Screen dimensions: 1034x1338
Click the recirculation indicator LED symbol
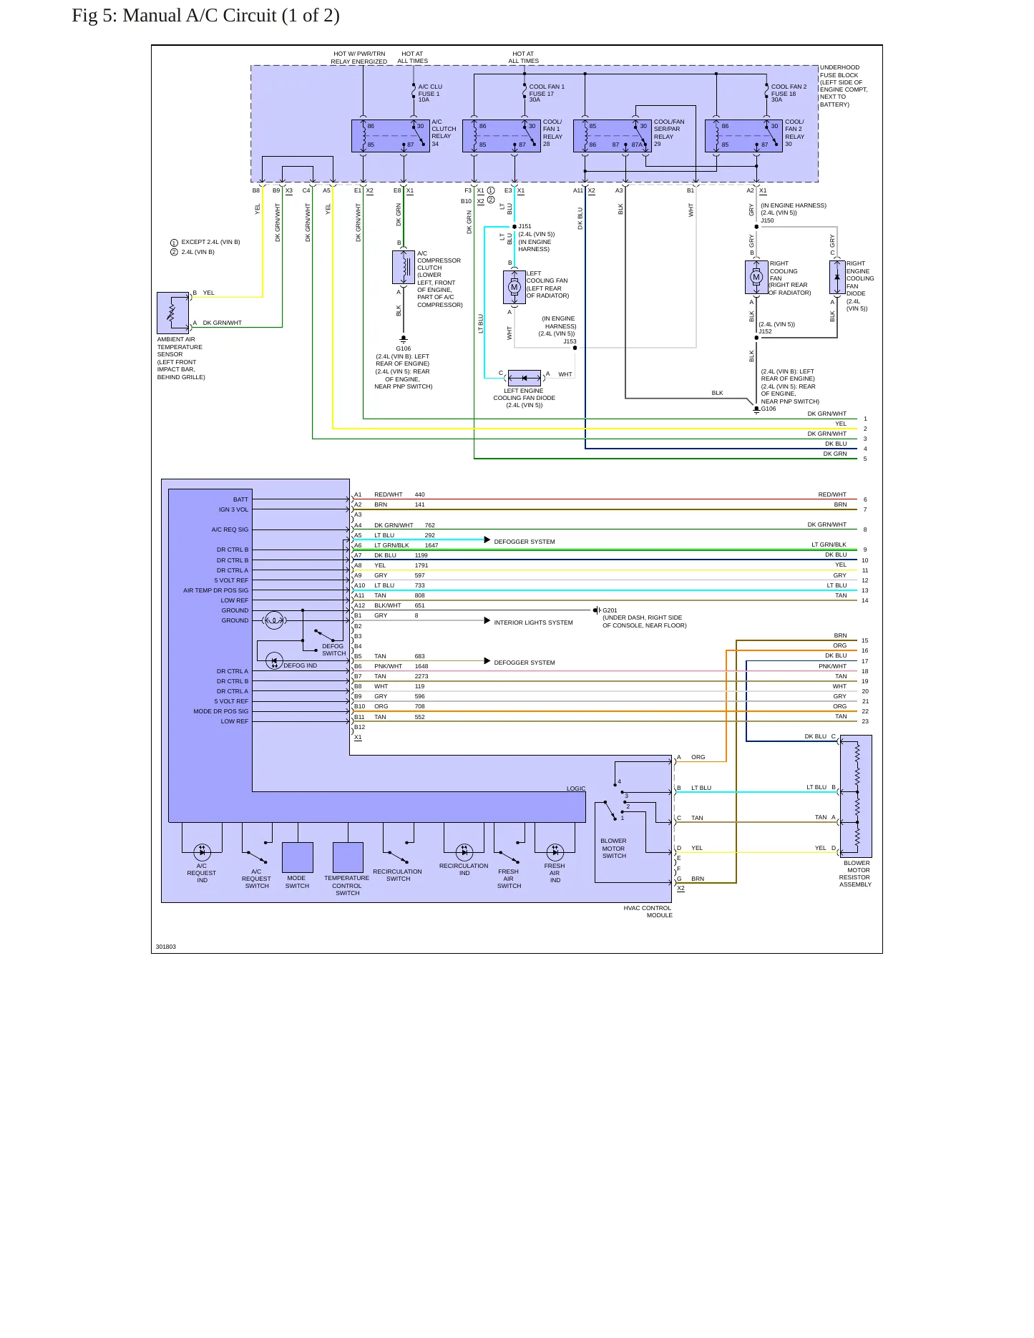(464, 851)
